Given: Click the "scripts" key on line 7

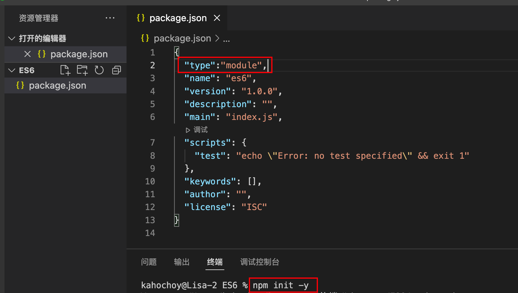Looking at the screenshot, I should 208,143.
